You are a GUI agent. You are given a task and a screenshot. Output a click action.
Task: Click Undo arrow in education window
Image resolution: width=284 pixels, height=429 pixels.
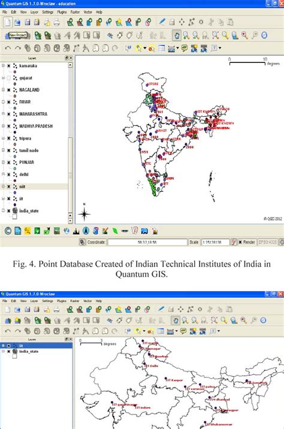tap(8, 49)
